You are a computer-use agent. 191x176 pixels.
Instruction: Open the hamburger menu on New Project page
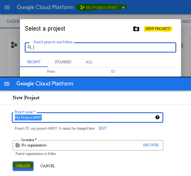7,84
